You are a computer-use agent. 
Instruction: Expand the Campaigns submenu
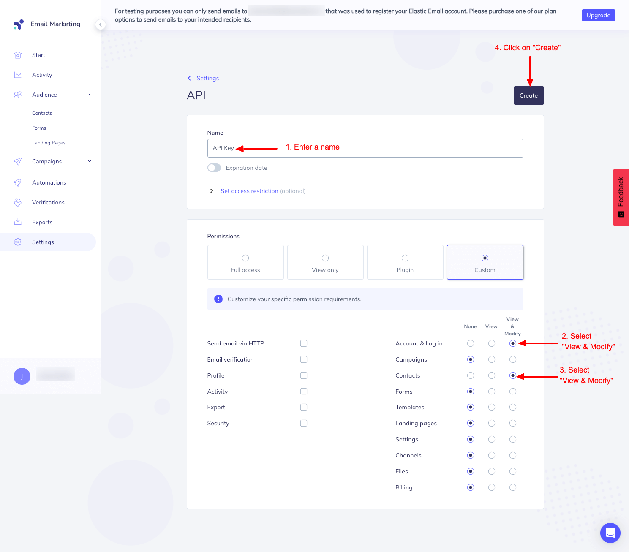pyautogui.click(x=90, y=162)
